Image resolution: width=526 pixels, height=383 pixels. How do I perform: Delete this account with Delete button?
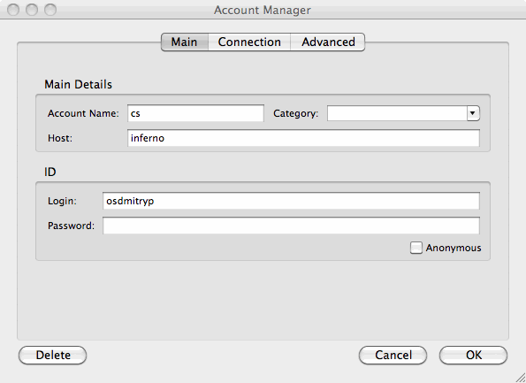[x=53, y=356]
